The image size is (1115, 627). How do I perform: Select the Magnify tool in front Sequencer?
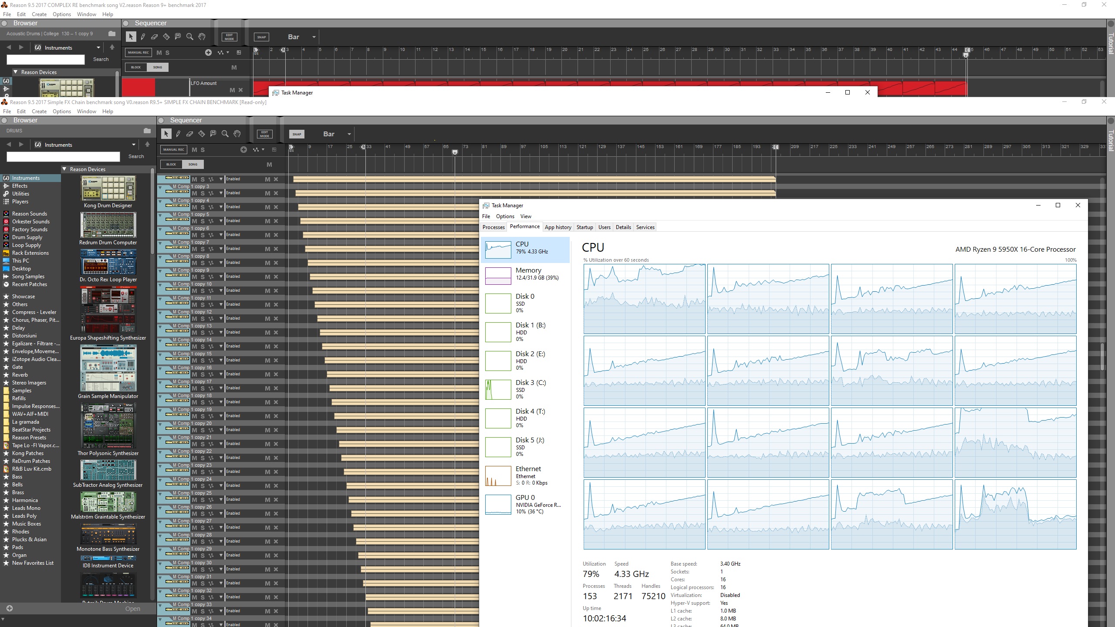coord(225,134)
